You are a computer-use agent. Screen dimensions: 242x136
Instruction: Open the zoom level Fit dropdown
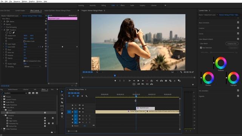pos(99,72)
